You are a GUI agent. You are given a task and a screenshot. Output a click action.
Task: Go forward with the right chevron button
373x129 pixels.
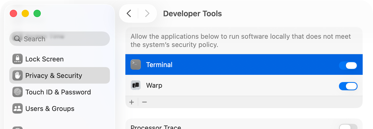click(147, 13)
